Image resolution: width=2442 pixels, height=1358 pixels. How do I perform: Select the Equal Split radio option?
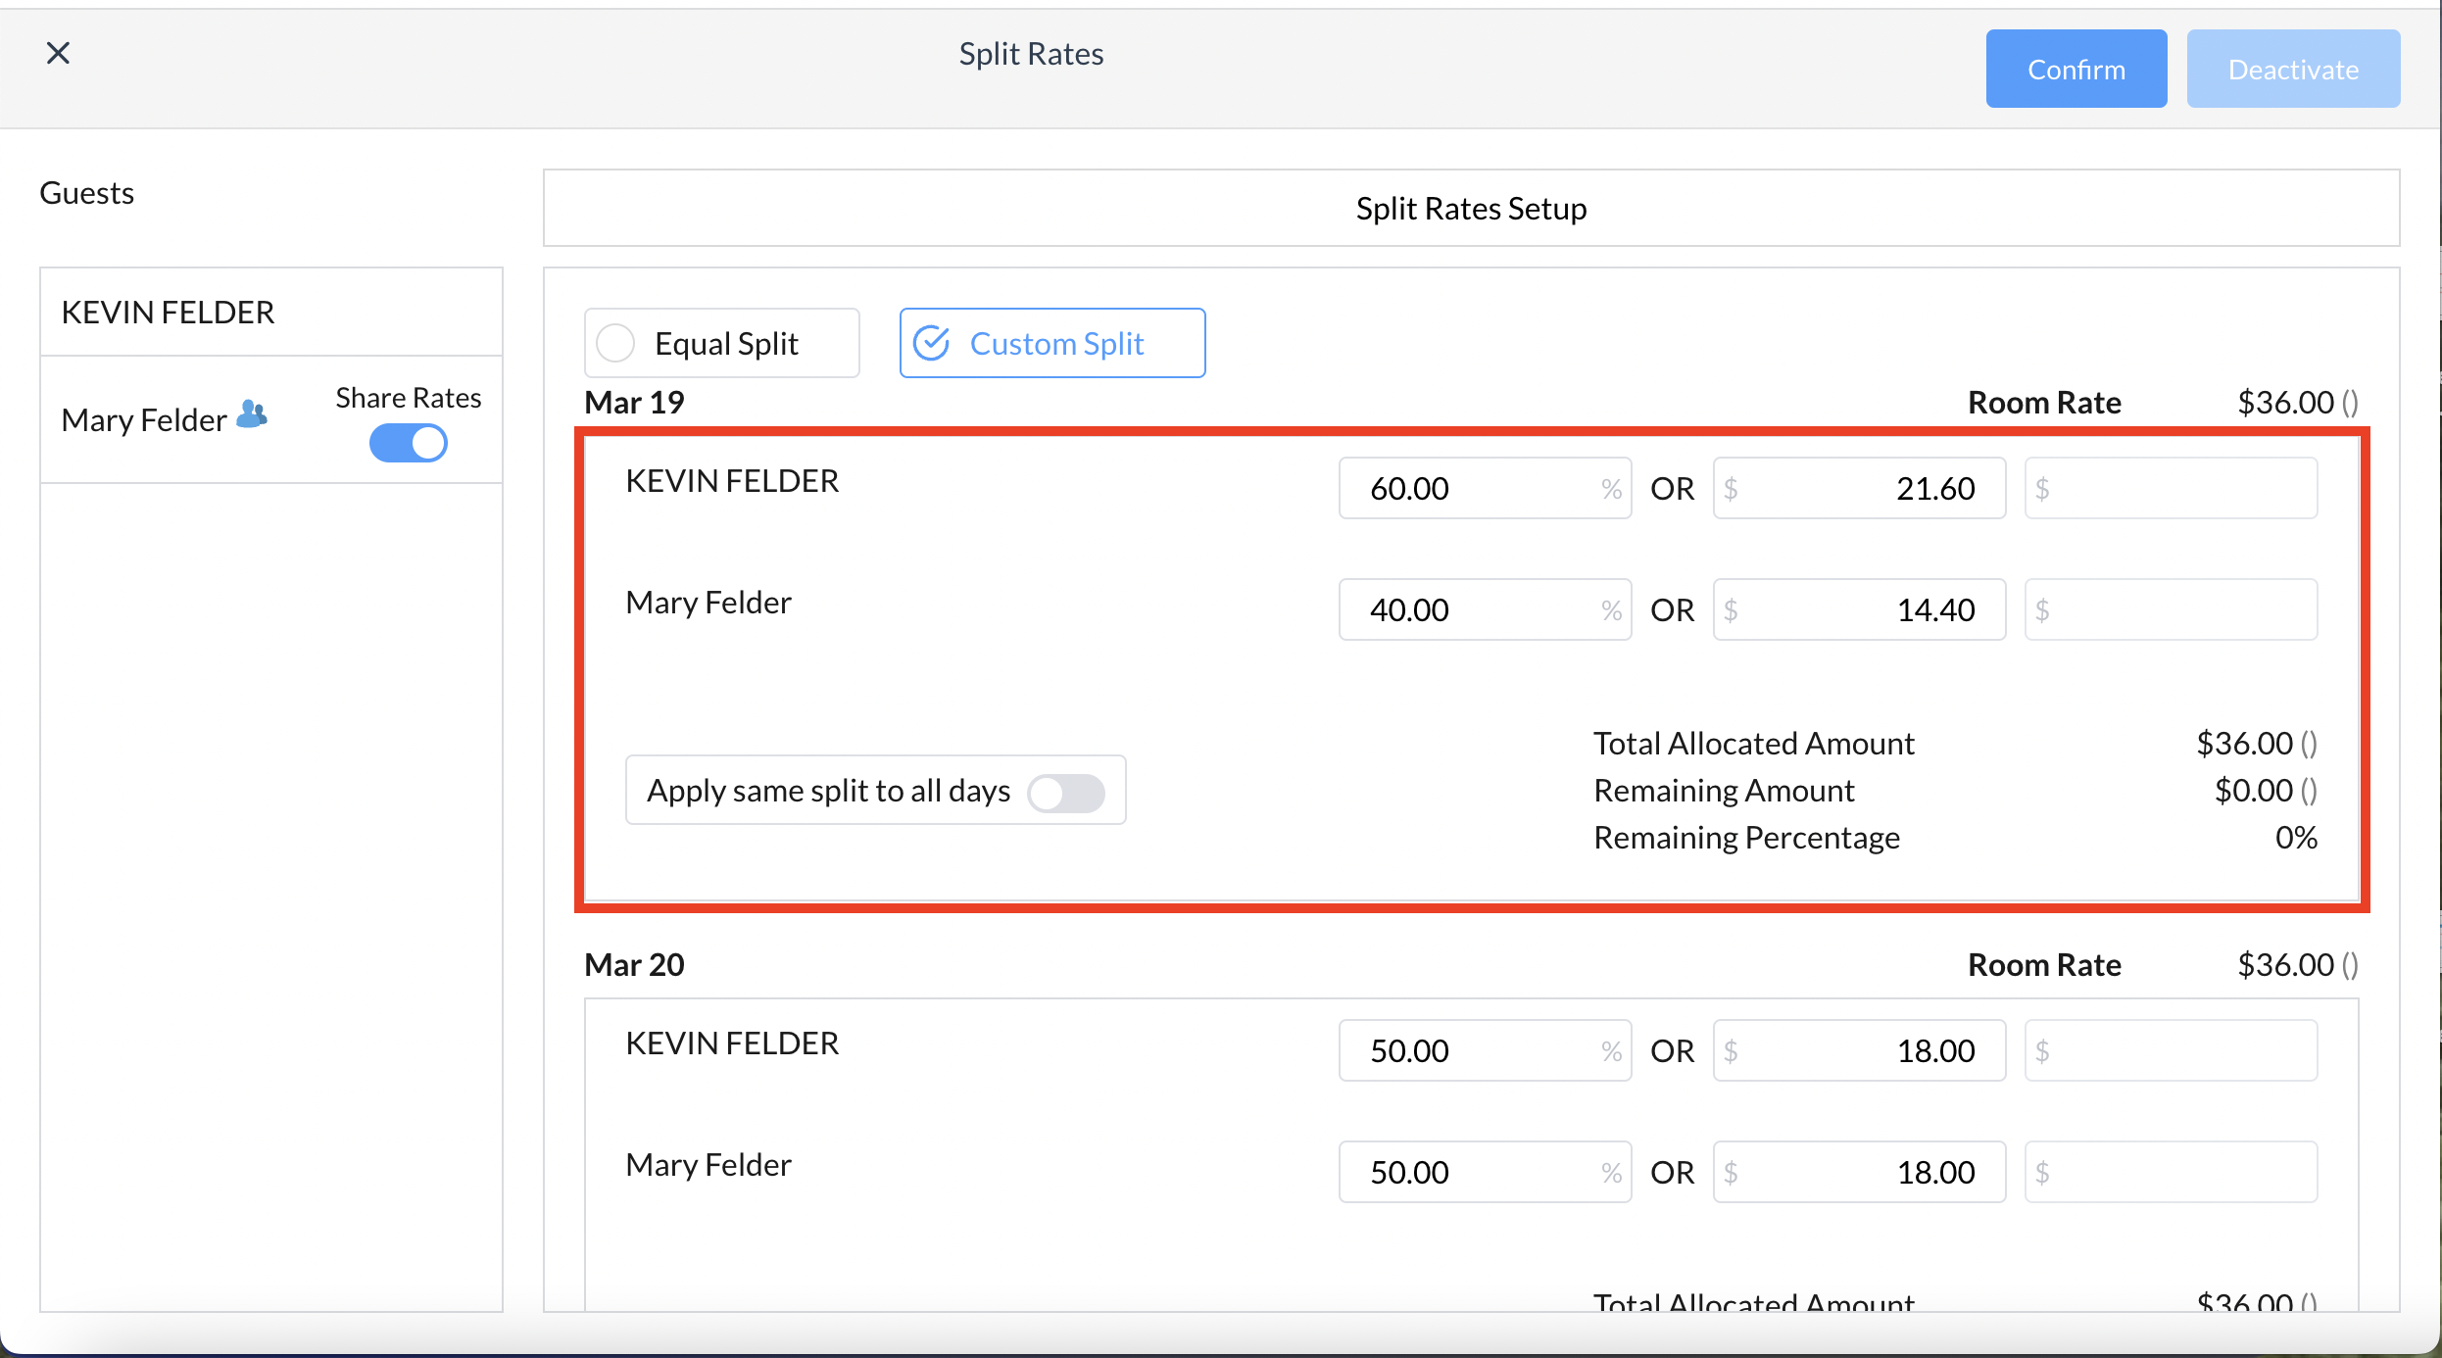pos(616,343)
